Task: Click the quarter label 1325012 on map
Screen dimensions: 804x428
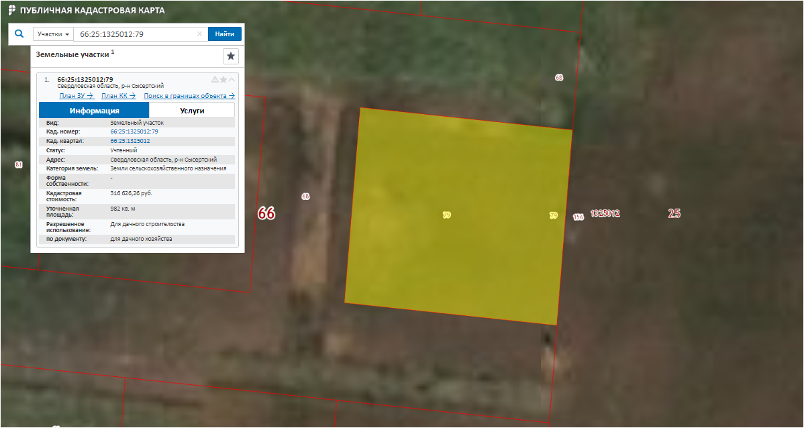Action: (605, 214)
